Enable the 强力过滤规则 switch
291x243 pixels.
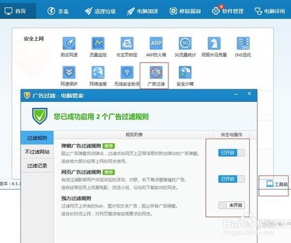(x=232, y=205)
